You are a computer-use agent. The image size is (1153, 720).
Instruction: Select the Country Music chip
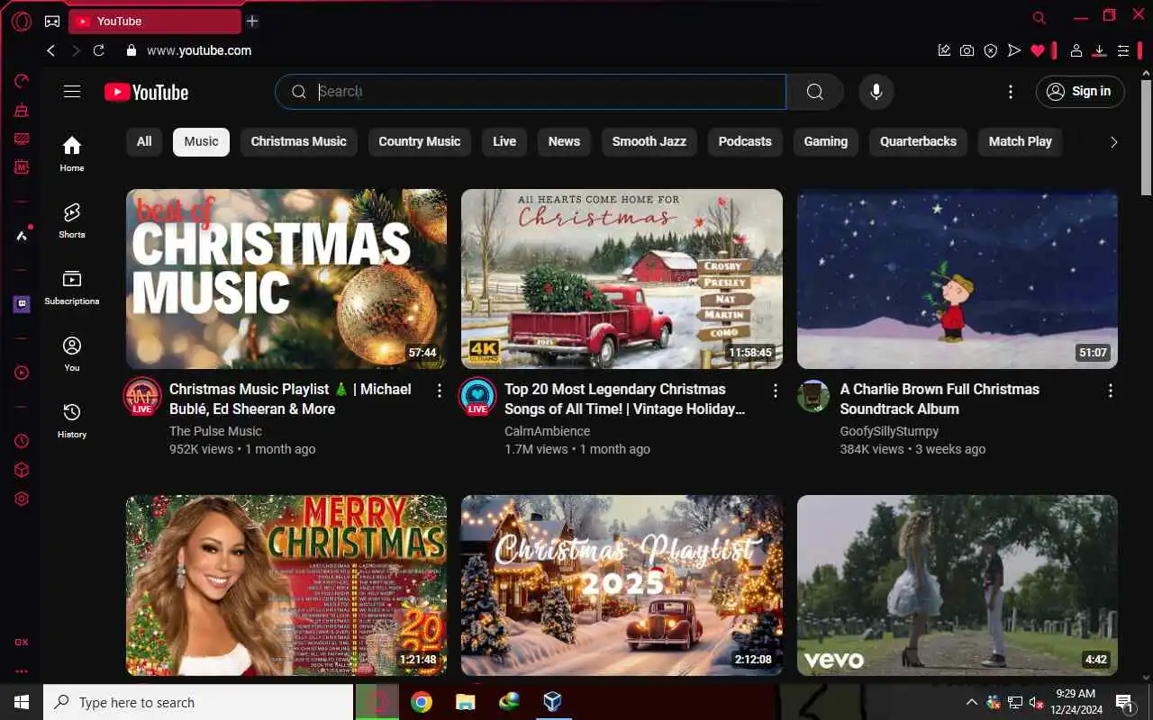pos(419,141)
